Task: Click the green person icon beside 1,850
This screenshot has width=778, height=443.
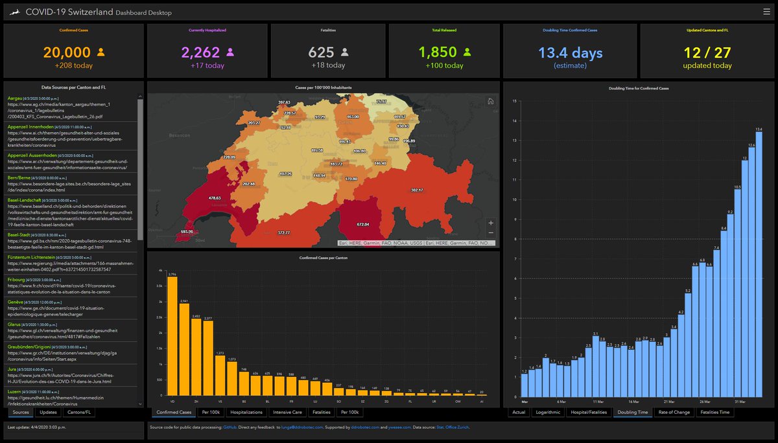Action: coord(467,52)
